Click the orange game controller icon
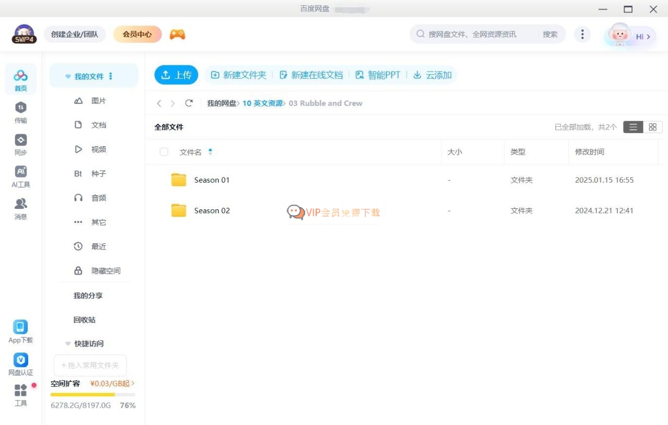This screenshot has width=668, height=425. [177, 34]
